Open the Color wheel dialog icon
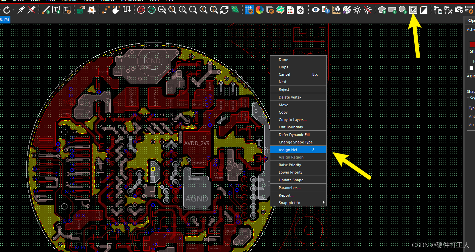 tap(260, 10)
